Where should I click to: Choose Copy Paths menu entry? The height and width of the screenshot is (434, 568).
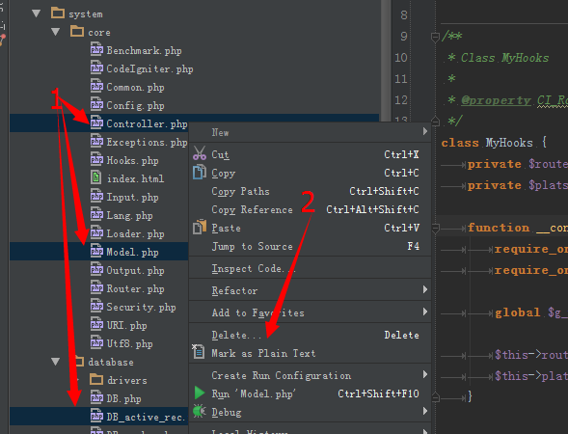tap(310, 191)
